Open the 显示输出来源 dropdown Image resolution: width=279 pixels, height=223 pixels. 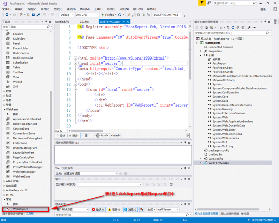click(110, 184)
